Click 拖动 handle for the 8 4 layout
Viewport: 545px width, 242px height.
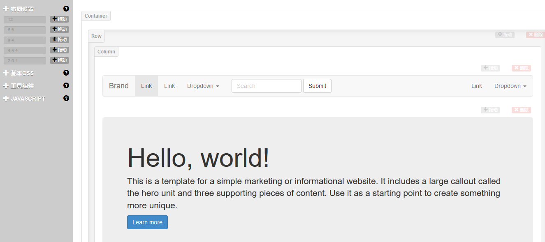59,40
